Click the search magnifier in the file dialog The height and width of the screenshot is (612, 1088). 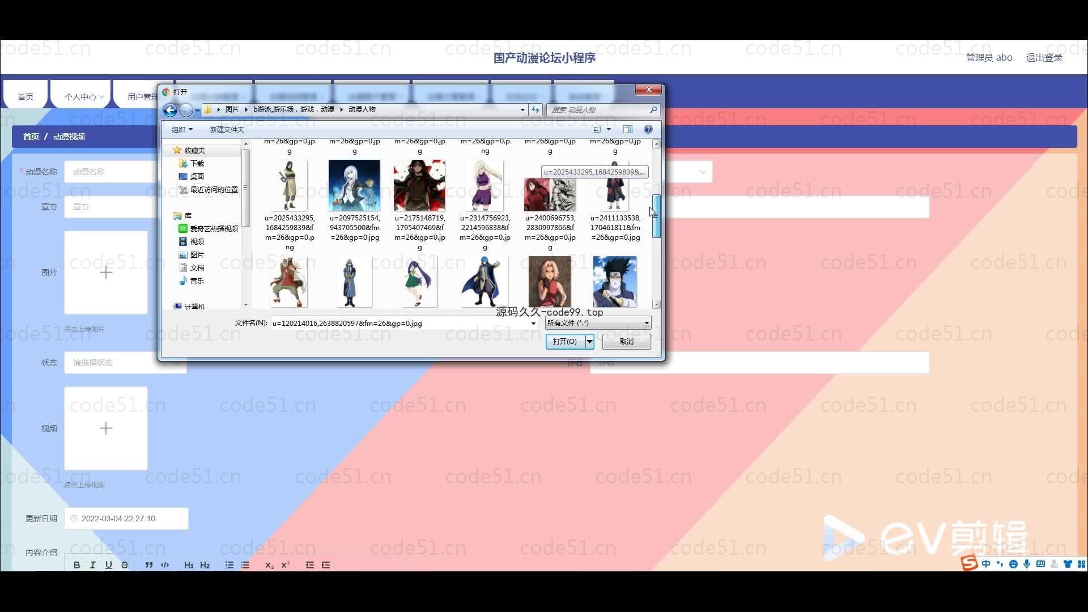point(653,109)
